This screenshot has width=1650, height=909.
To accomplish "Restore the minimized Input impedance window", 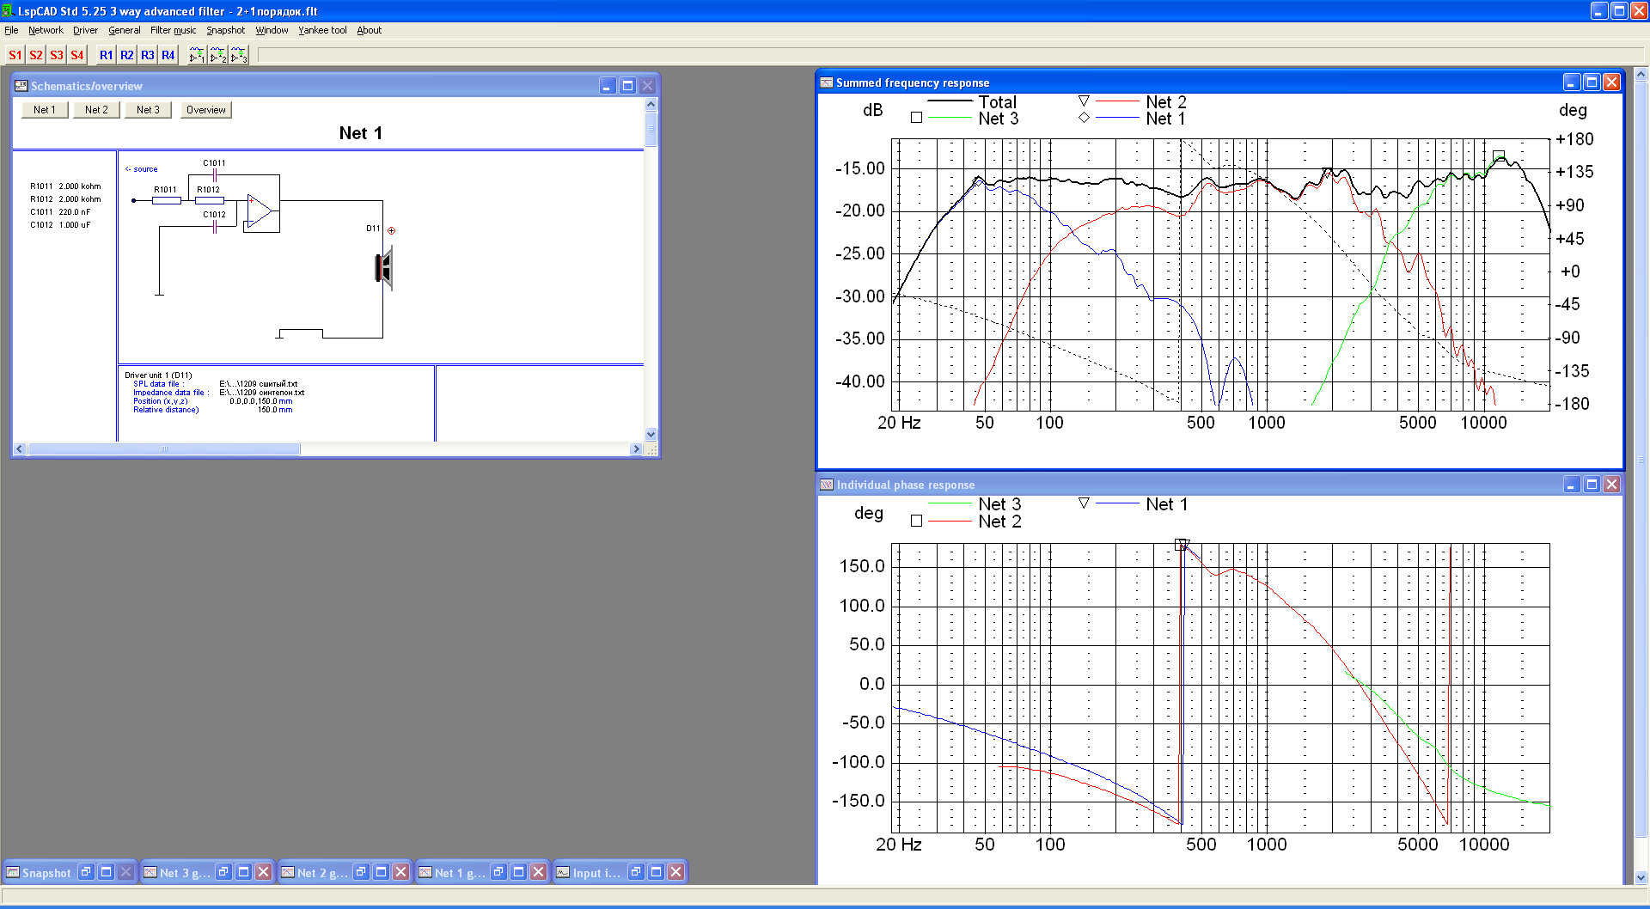I will [636, 872].
